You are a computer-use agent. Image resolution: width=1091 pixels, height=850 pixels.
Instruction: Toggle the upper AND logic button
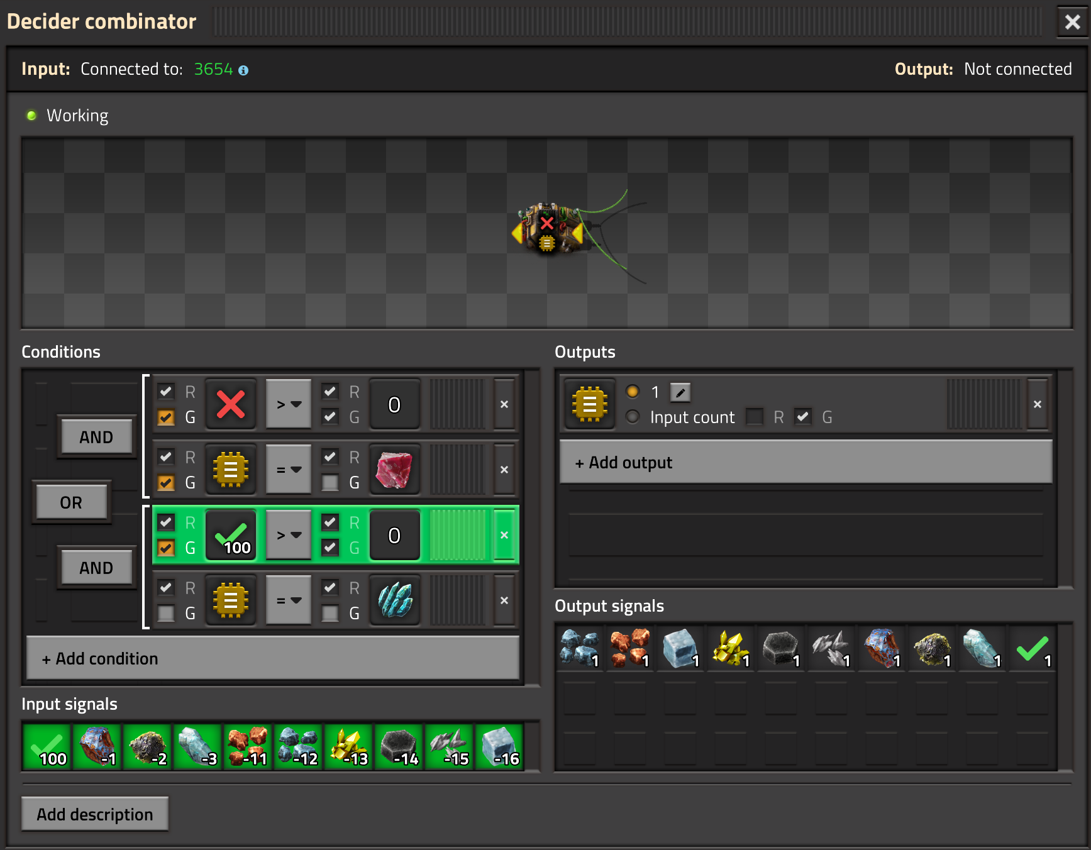96,437
